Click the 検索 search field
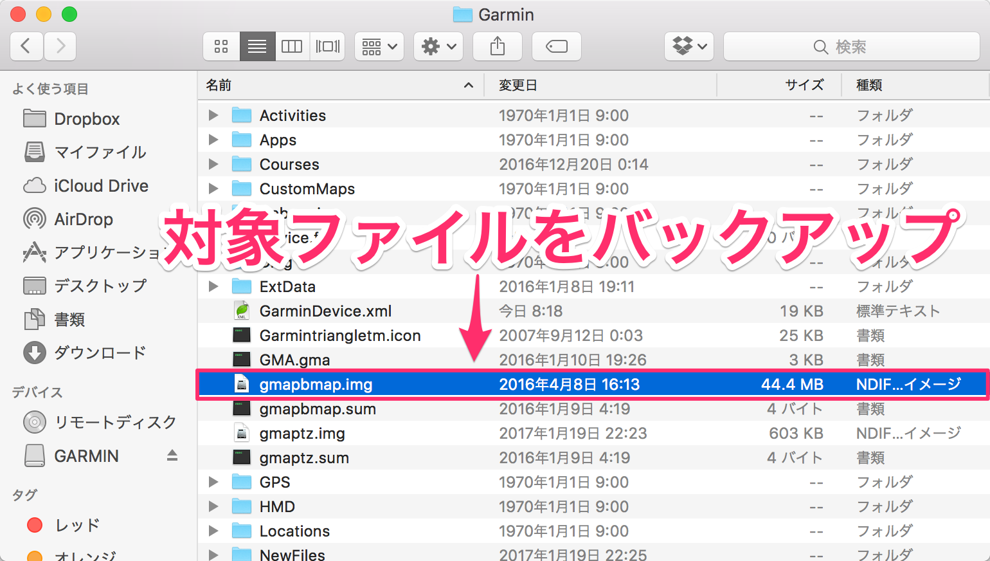The height and width of the screenshot is (561, 990). [x=851, y=47]
